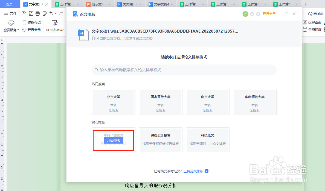325x191 pixels.
Task: Click the school name search field
Action: tap(184, 70)
